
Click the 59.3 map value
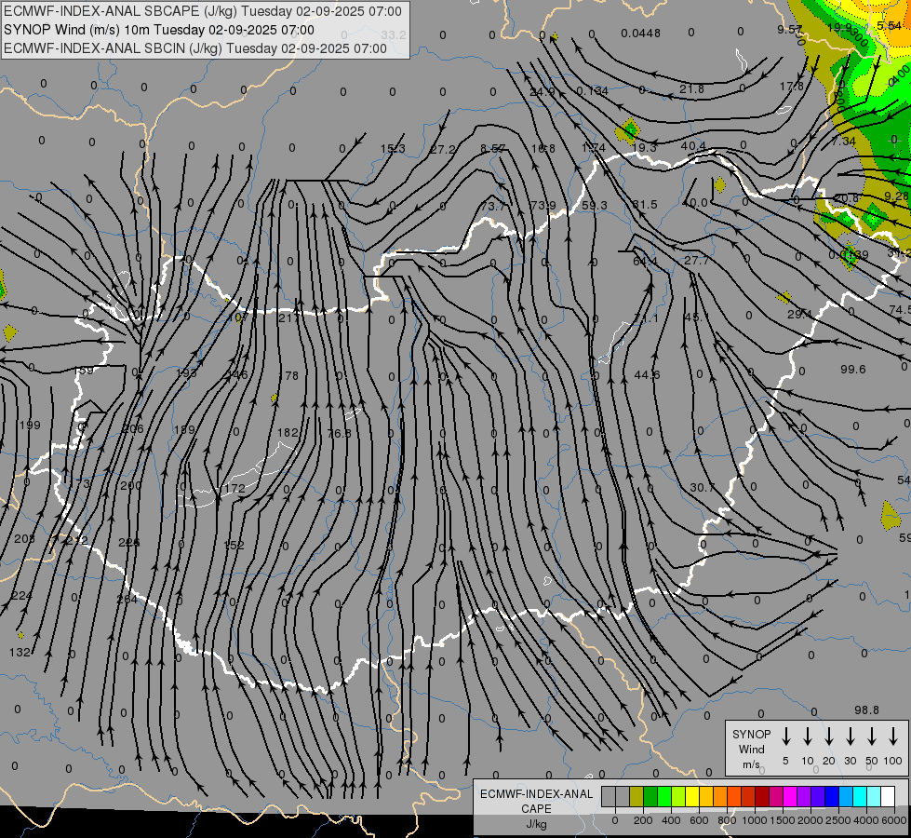coord(594,205)
